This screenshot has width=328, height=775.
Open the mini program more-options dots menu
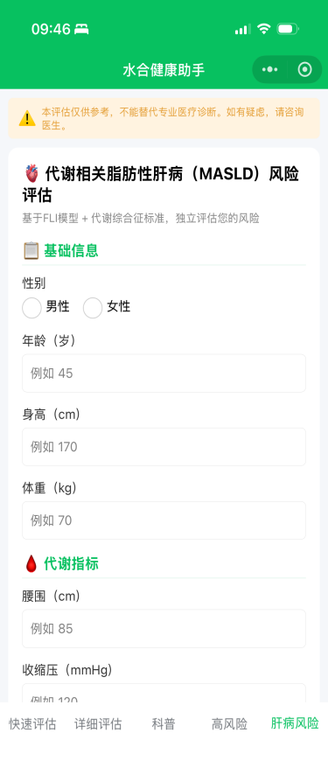tap(269, 70)
